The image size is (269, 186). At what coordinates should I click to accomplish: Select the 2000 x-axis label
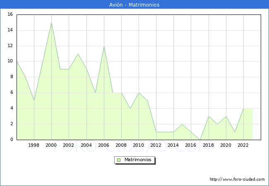51,145
